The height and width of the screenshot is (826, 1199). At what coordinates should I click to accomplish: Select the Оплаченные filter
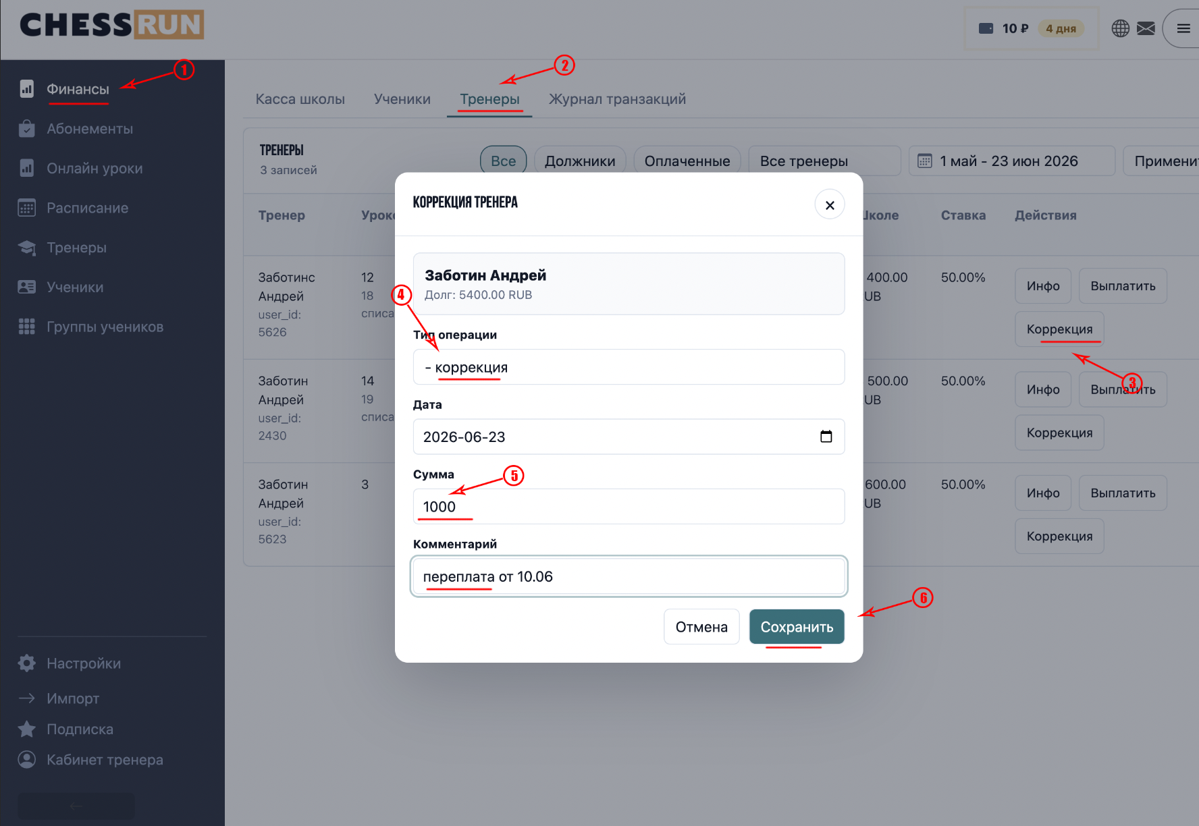click(687, 161)
